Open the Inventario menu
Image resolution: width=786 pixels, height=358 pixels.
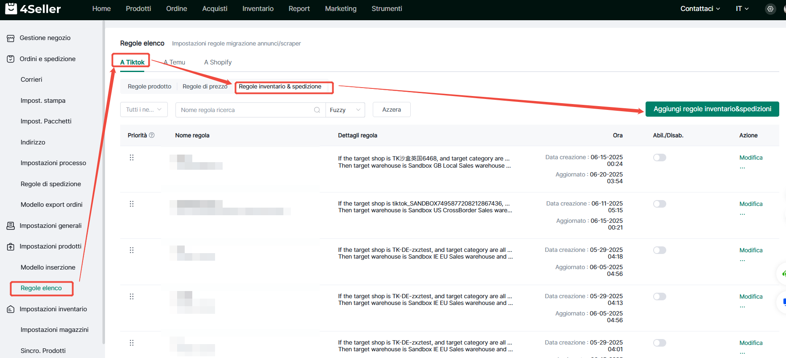[258, 8]
